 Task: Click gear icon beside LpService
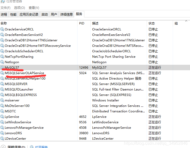point(2,117)
